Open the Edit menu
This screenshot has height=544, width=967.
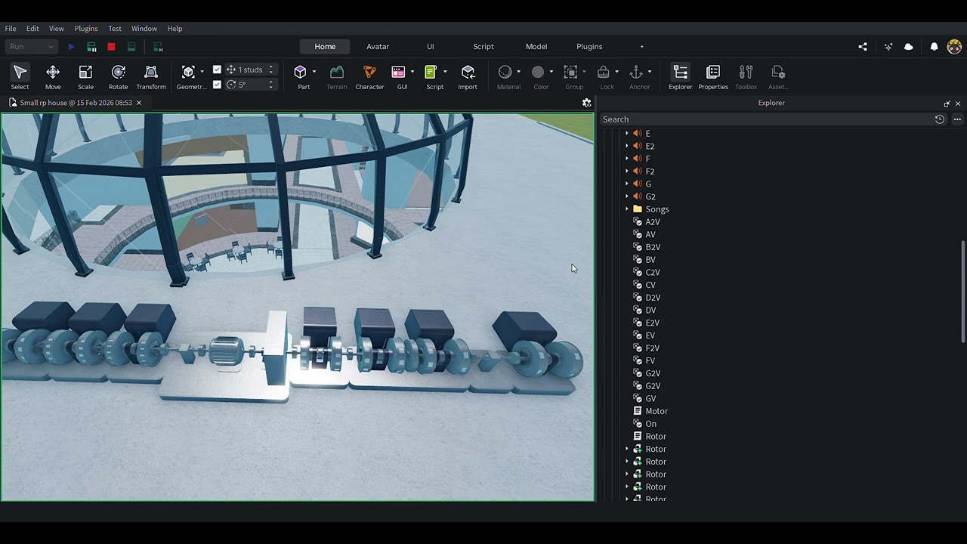[32, 29]
